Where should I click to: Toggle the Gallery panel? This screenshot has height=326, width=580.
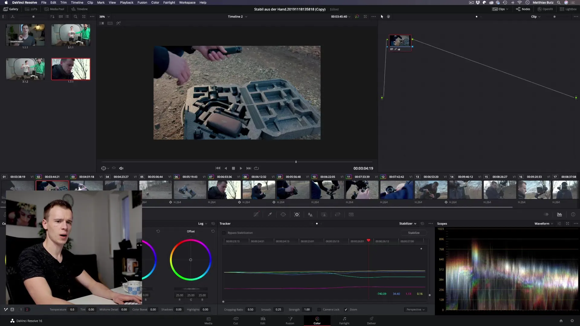pos(11,9)
